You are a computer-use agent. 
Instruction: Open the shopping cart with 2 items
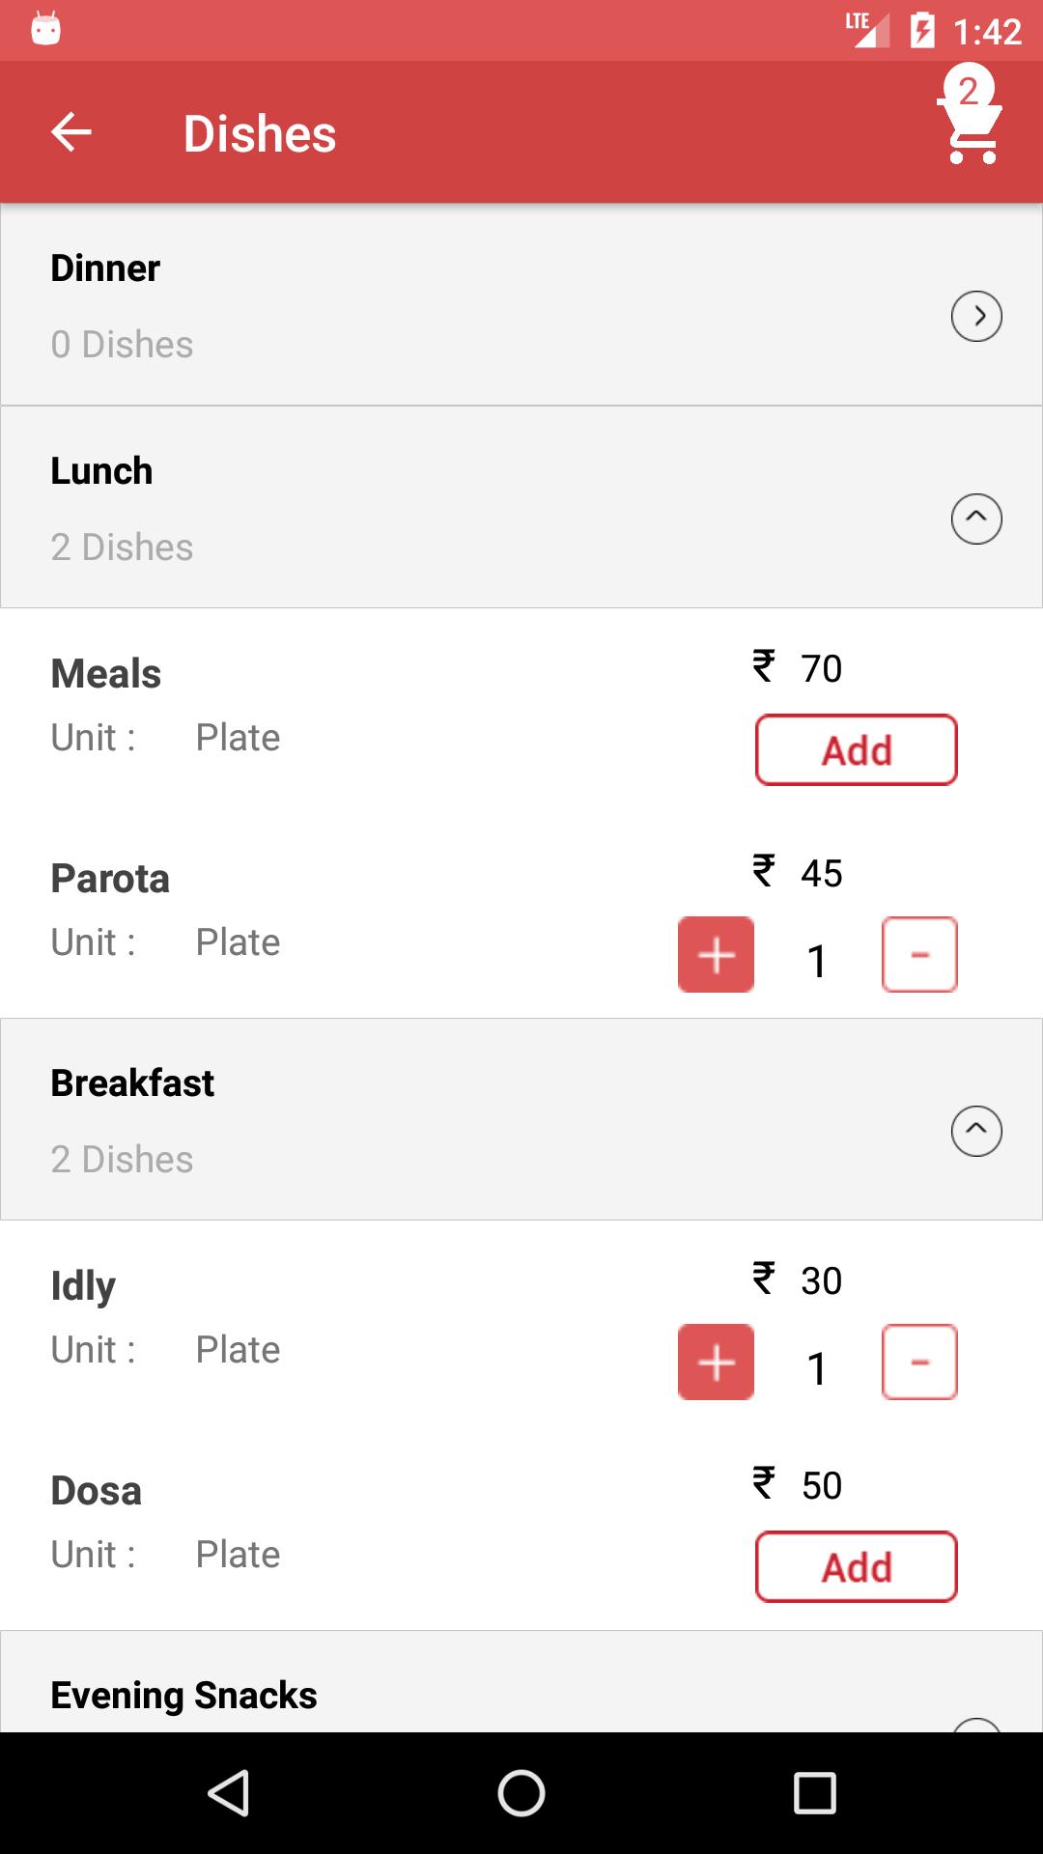970,116
